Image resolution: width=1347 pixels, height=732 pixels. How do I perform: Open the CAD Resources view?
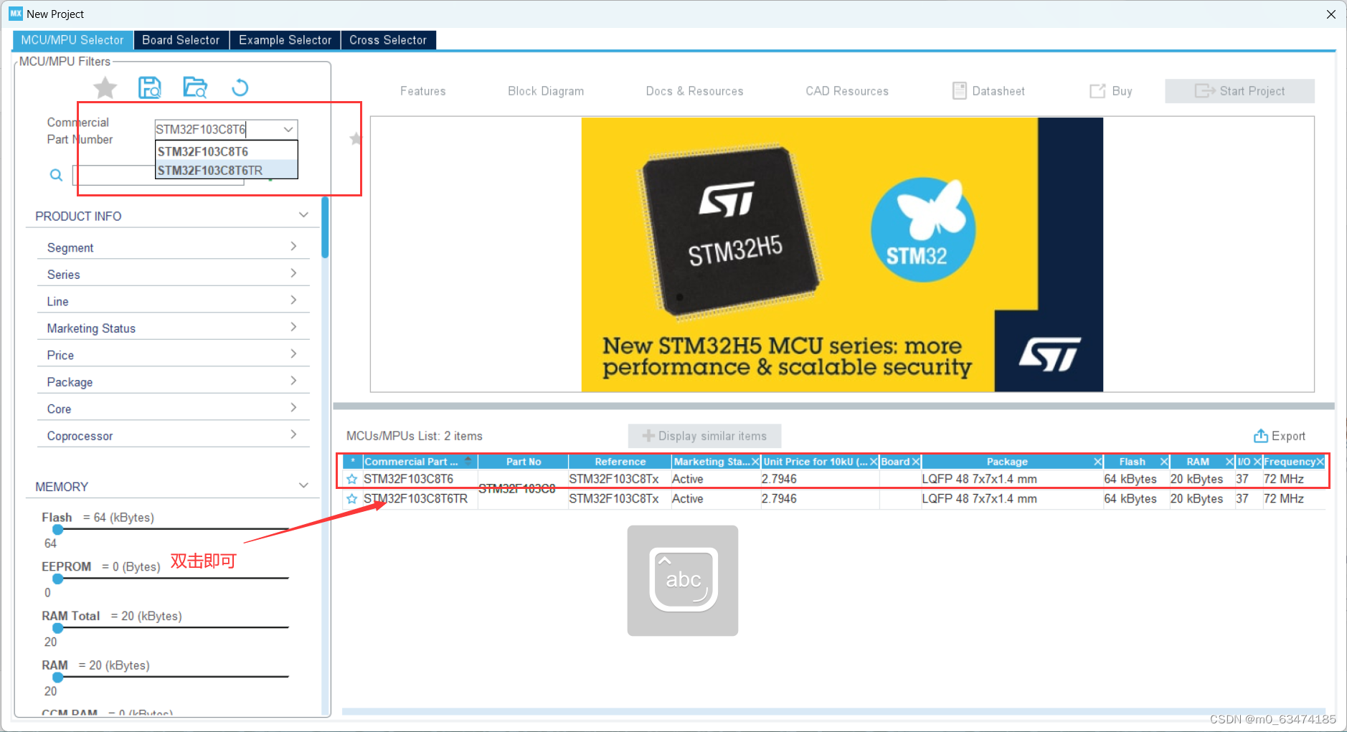coord(847,91)
